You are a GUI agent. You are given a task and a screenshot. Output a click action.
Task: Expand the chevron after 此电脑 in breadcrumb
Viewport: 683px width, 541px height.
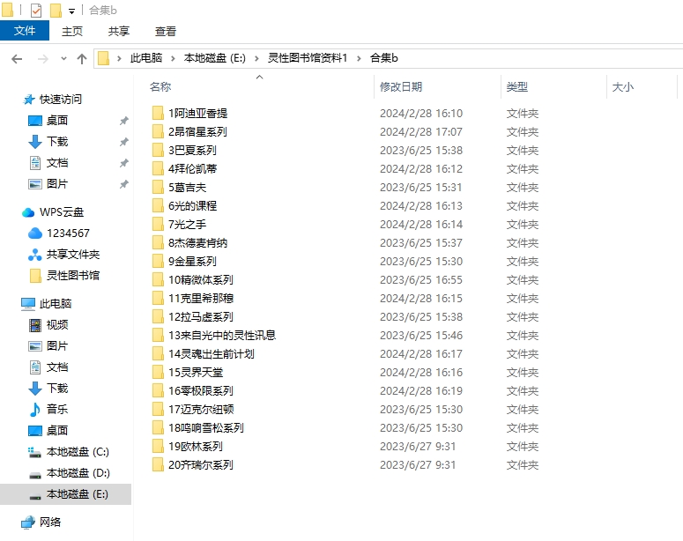(173, 58)
